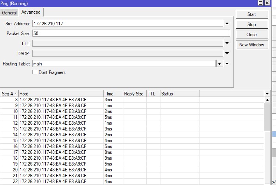Select the ping row with Seq 13

(x=132, y=129)
